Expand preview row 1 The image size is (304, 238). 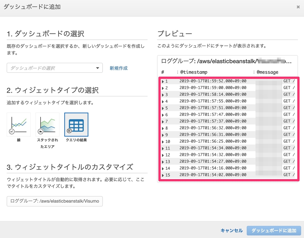tap(163, 81)
